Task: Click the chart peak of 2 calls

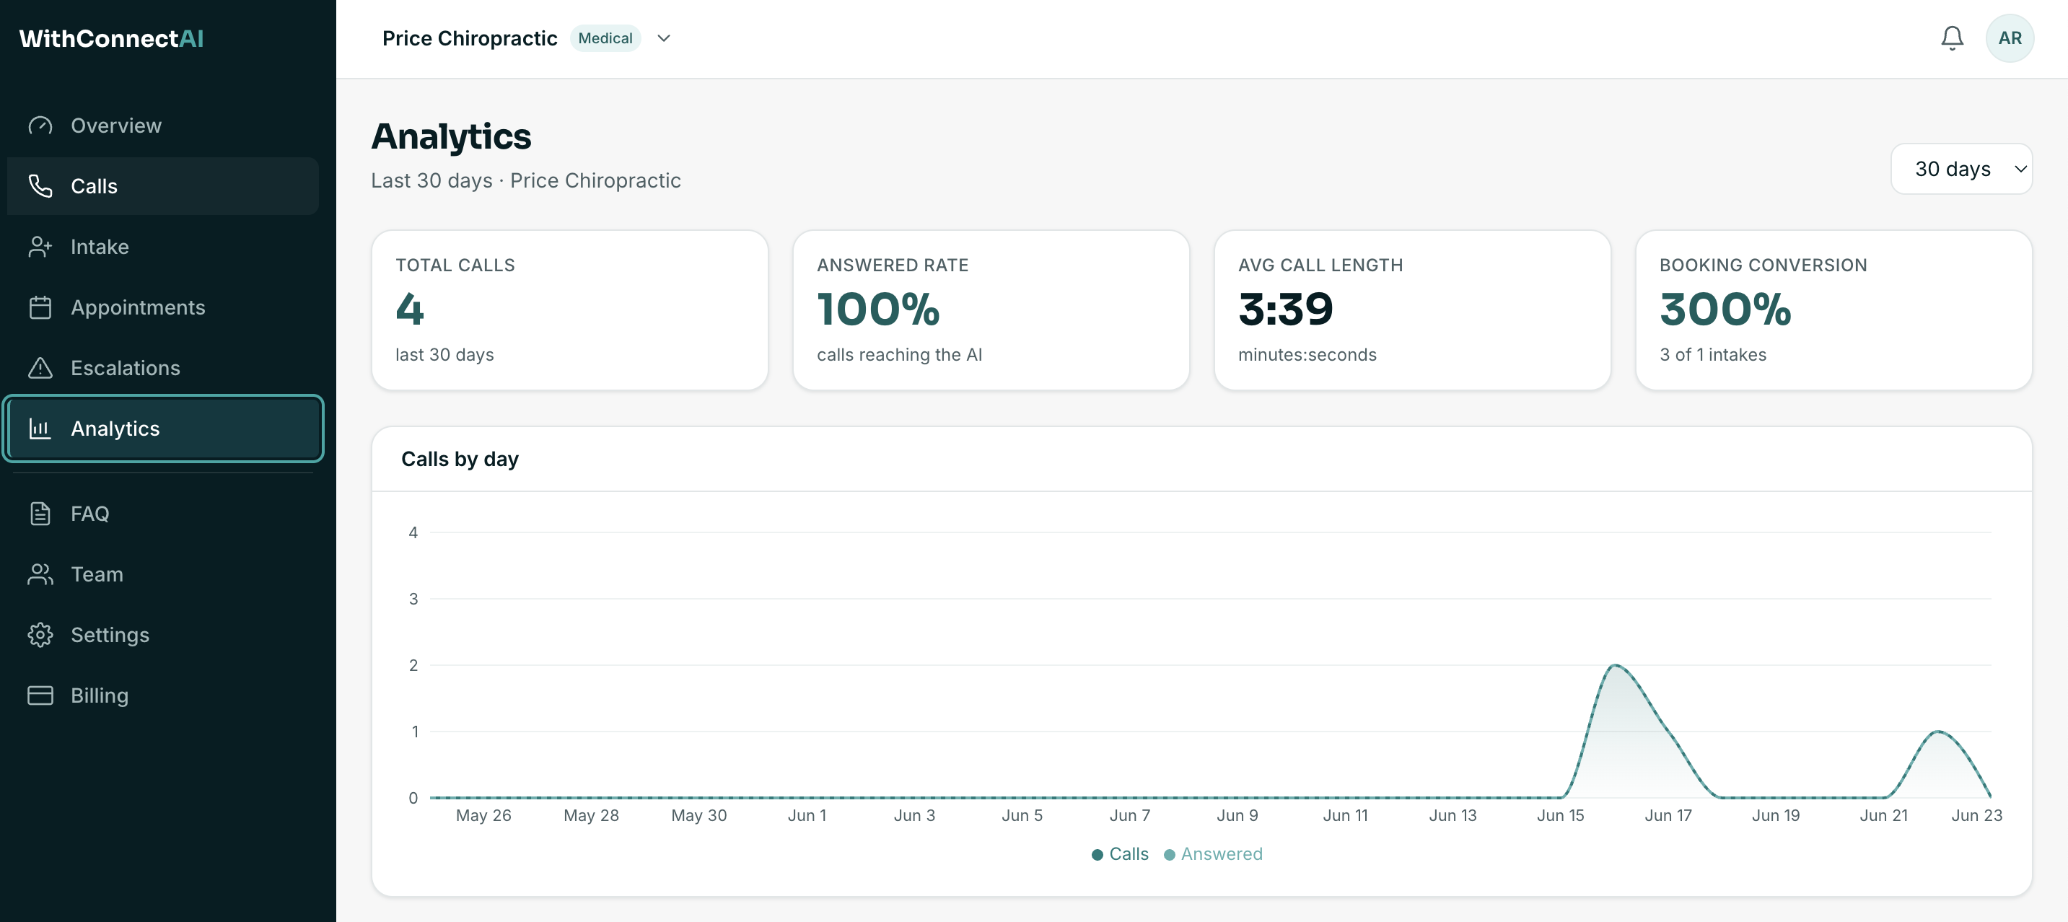Action: pos(1616,666)
